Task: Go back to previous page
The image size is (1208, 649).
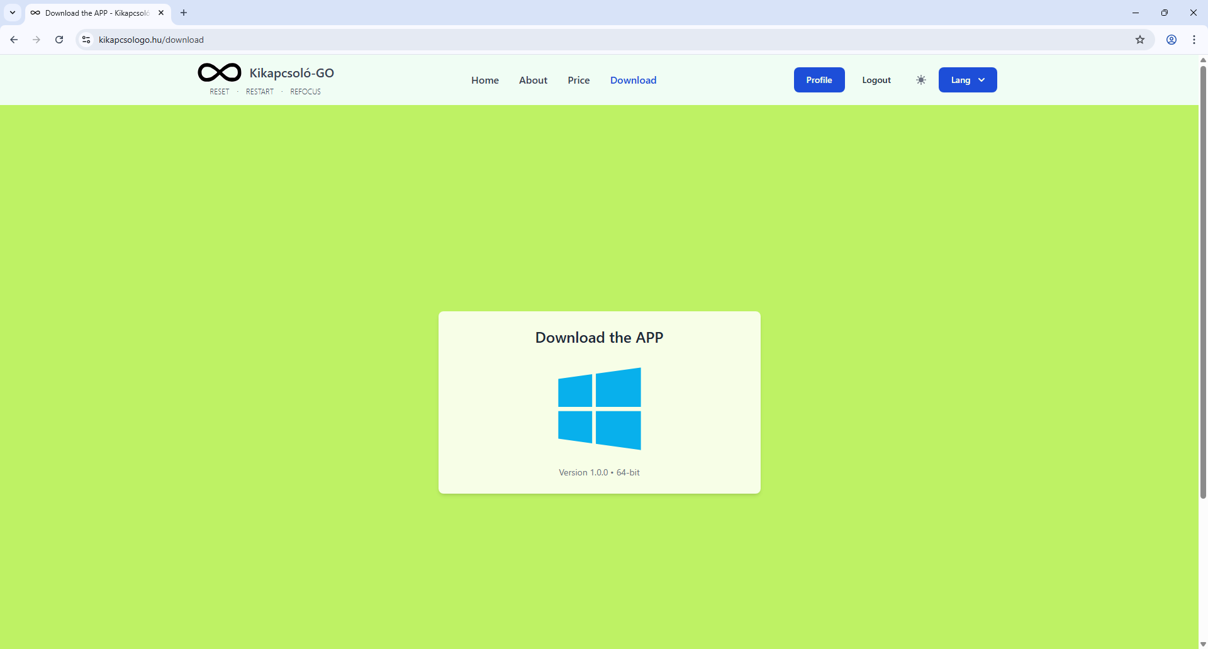Action: pos(14,40)
